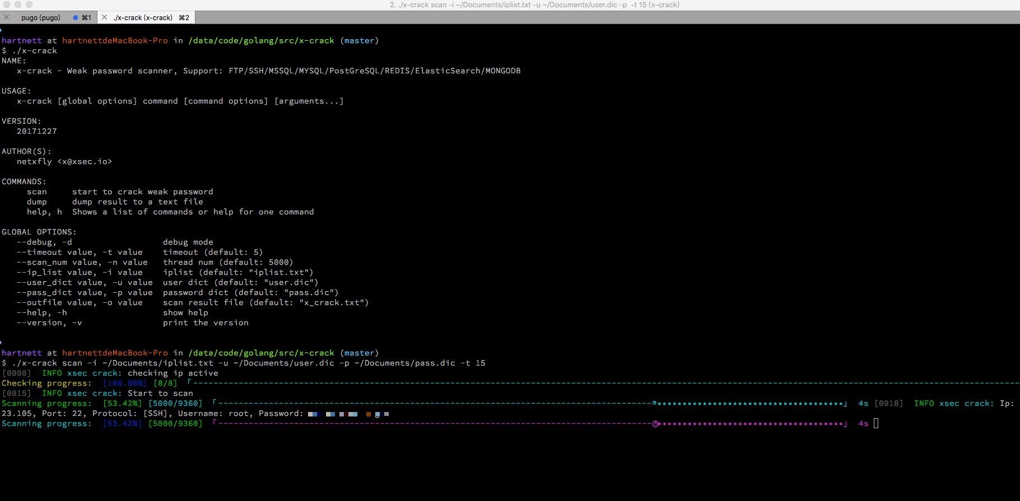
Task: Click the 'scan' command row
Action: pos(120,191)
